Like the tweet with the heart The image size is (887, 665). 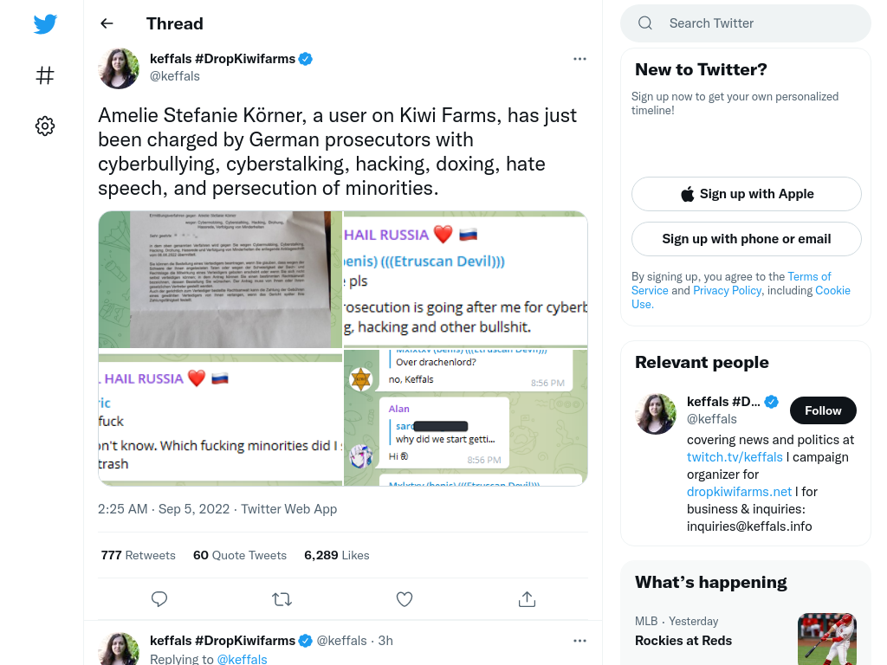point(405,599)
